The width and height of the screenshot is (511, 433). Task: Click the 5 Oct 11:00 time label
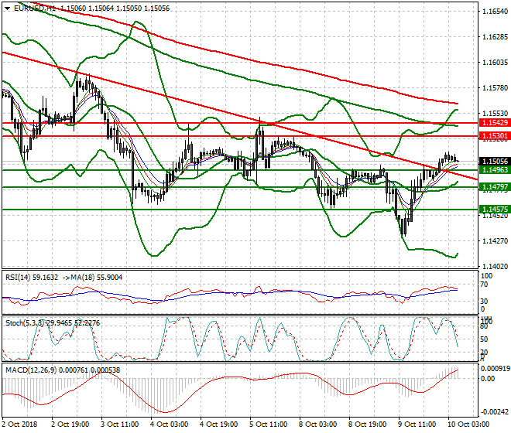(x=268, y=424)
